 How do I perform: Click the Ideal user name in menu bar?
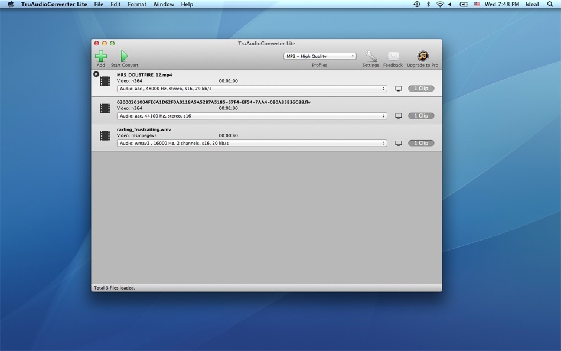click(532, 4)
